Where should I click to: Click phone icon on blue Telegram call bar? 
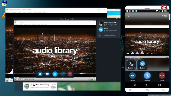(117, 13)
